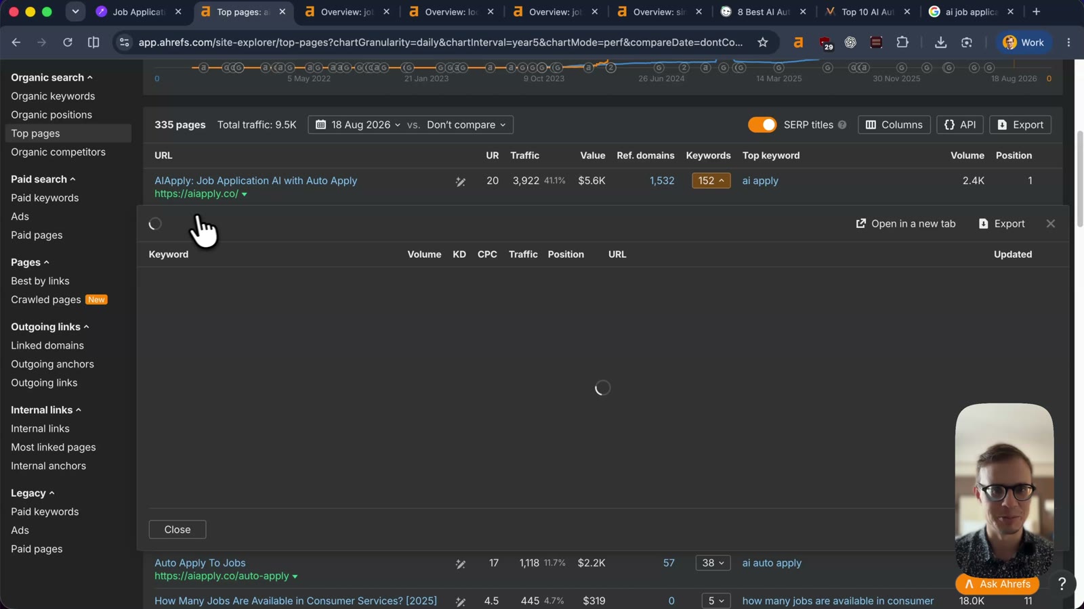
Task: Inspect the 'How Many Jobs' row icon
Action: [461, 602]
